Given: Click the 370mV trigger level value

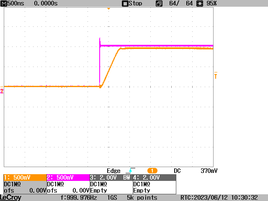Looking at the screenshot, I should 209,171.
